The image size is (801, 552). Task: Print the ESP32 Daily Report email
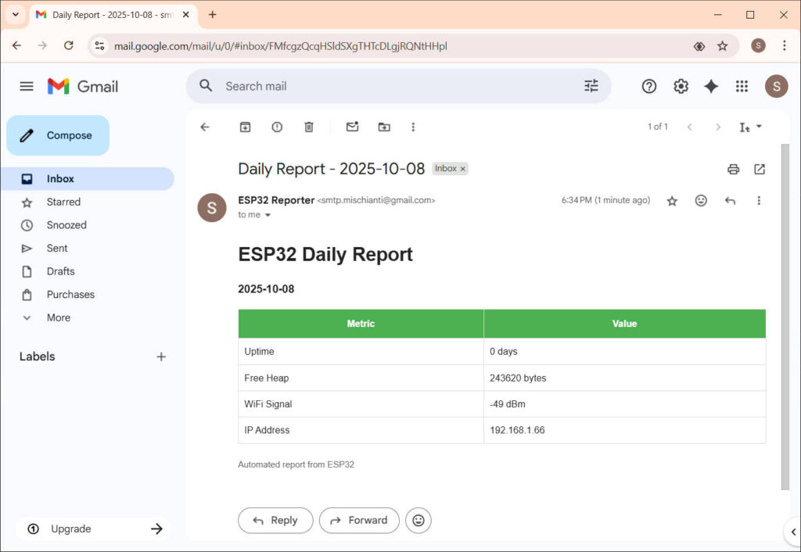tap(733, 169)
